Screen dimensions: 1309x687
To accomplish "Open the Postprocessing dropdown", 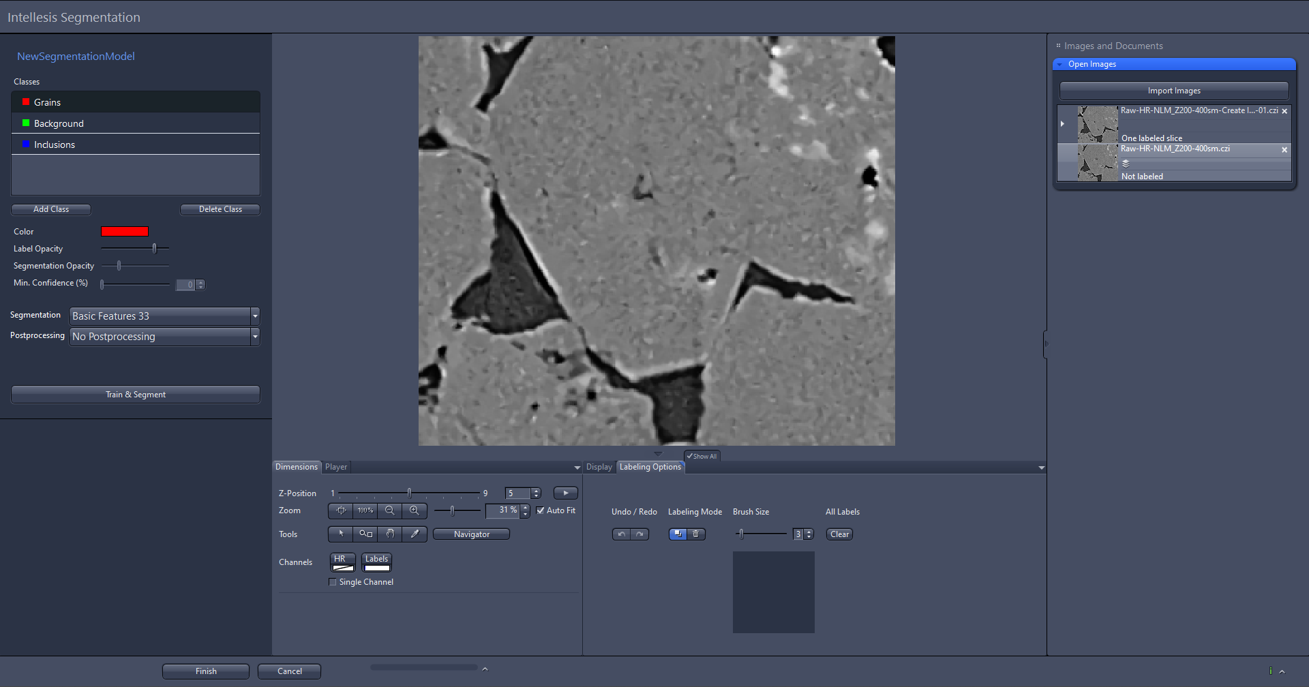I will pos(255,336).
